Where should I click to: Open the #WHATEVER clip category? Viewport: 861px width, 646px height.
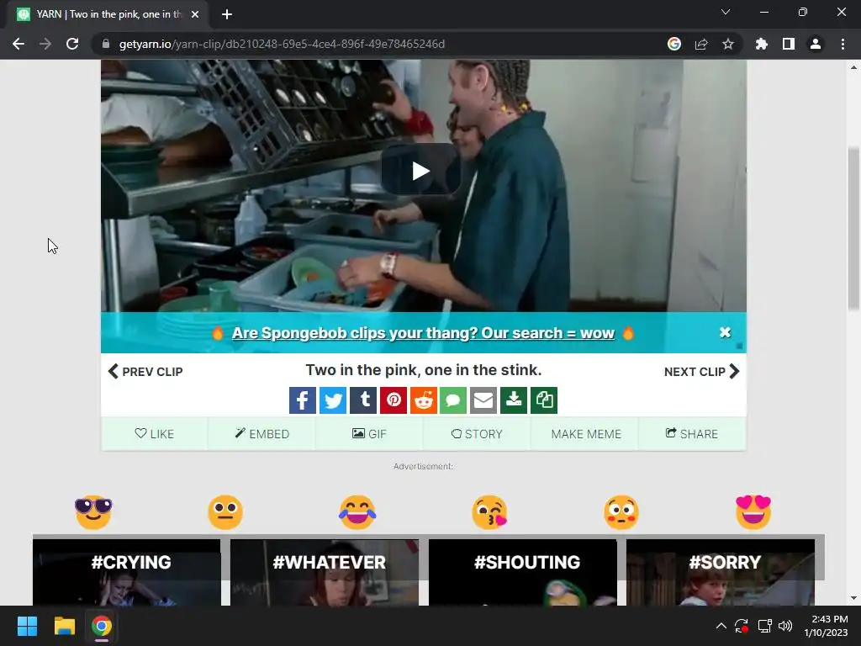click(325, 572)
